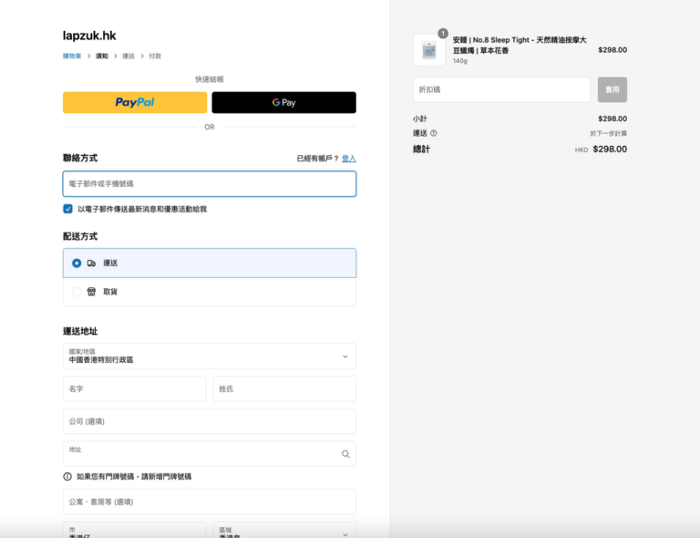Click the address (地址) field
The width and height of the screenshot is (700, 538).
point(210,453)
